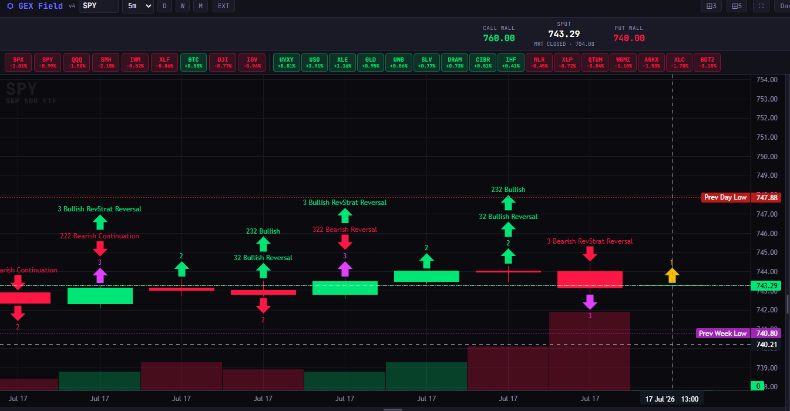Click the yellow arrow signal marker
Viewport: 790px width, 411px height.
[672, 275]
